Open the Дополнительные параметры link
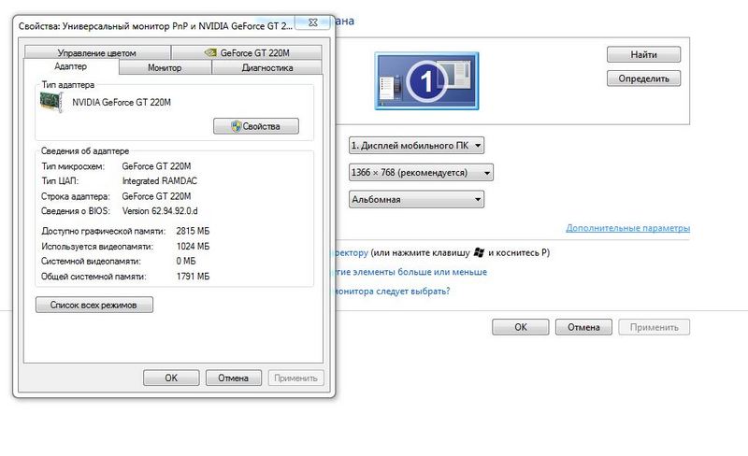The image size is (748, 456). 627,228
